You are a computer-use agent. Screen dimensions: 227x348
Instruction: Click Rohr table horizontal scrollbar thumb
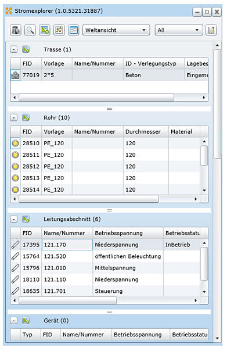tap(89, 199)
